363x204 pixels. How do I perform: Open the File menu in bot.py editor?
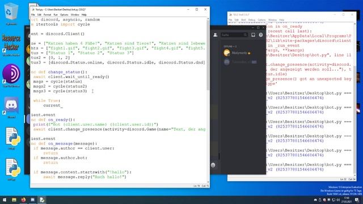pos(33,15)
